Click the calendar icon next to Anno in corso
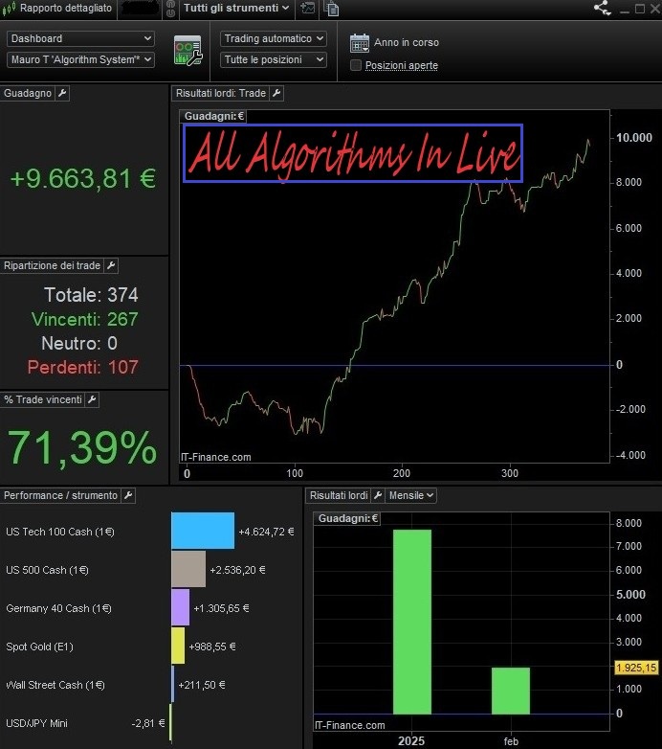 click(359, 43)
